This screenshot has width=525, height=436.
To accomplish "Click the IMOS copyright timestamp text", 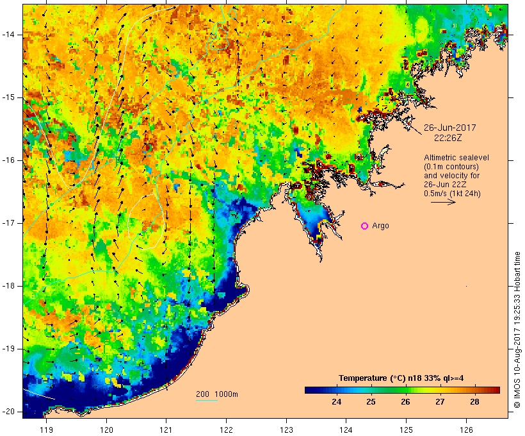I will point(517,330).
